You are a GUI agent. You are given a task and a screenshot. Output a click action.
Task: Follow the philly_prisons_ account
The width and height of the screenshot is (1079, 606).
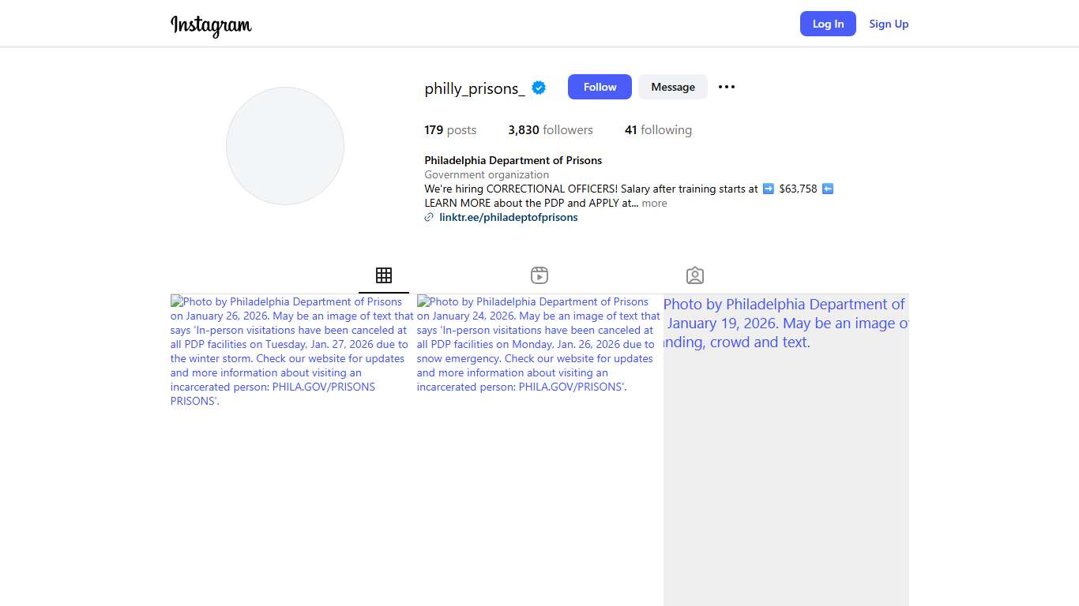(x=600, y=87)
